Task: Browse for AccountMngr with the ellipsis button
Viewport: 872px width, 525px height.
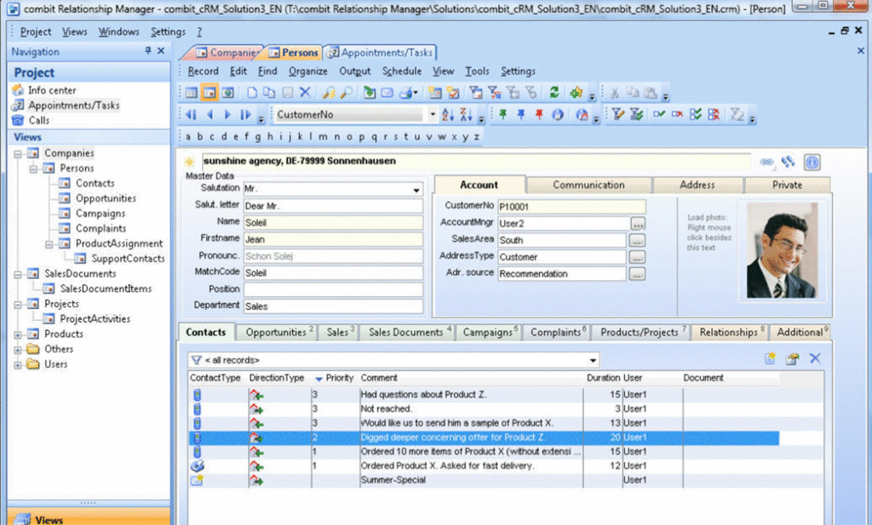Action: tap(637, 223)
